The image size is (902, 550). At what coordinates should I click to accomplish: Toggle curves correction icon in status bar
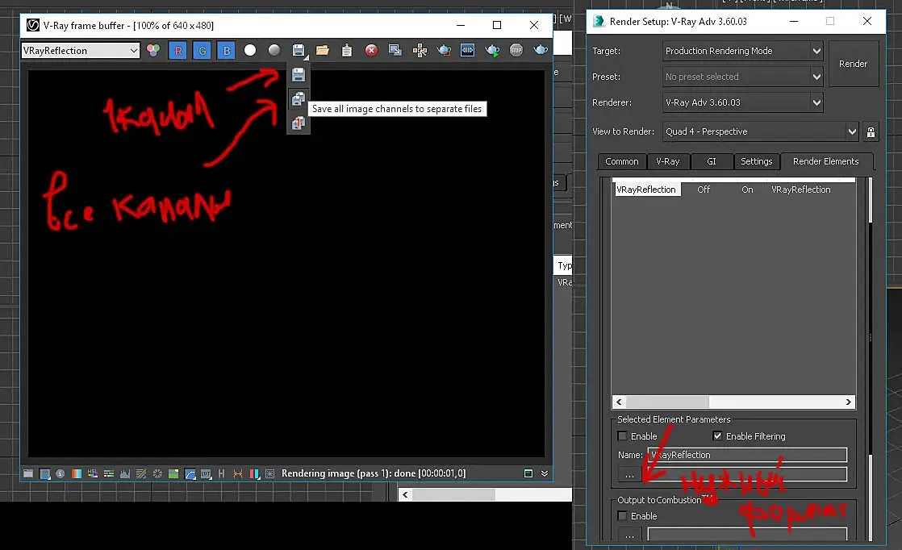coord(141,473)
